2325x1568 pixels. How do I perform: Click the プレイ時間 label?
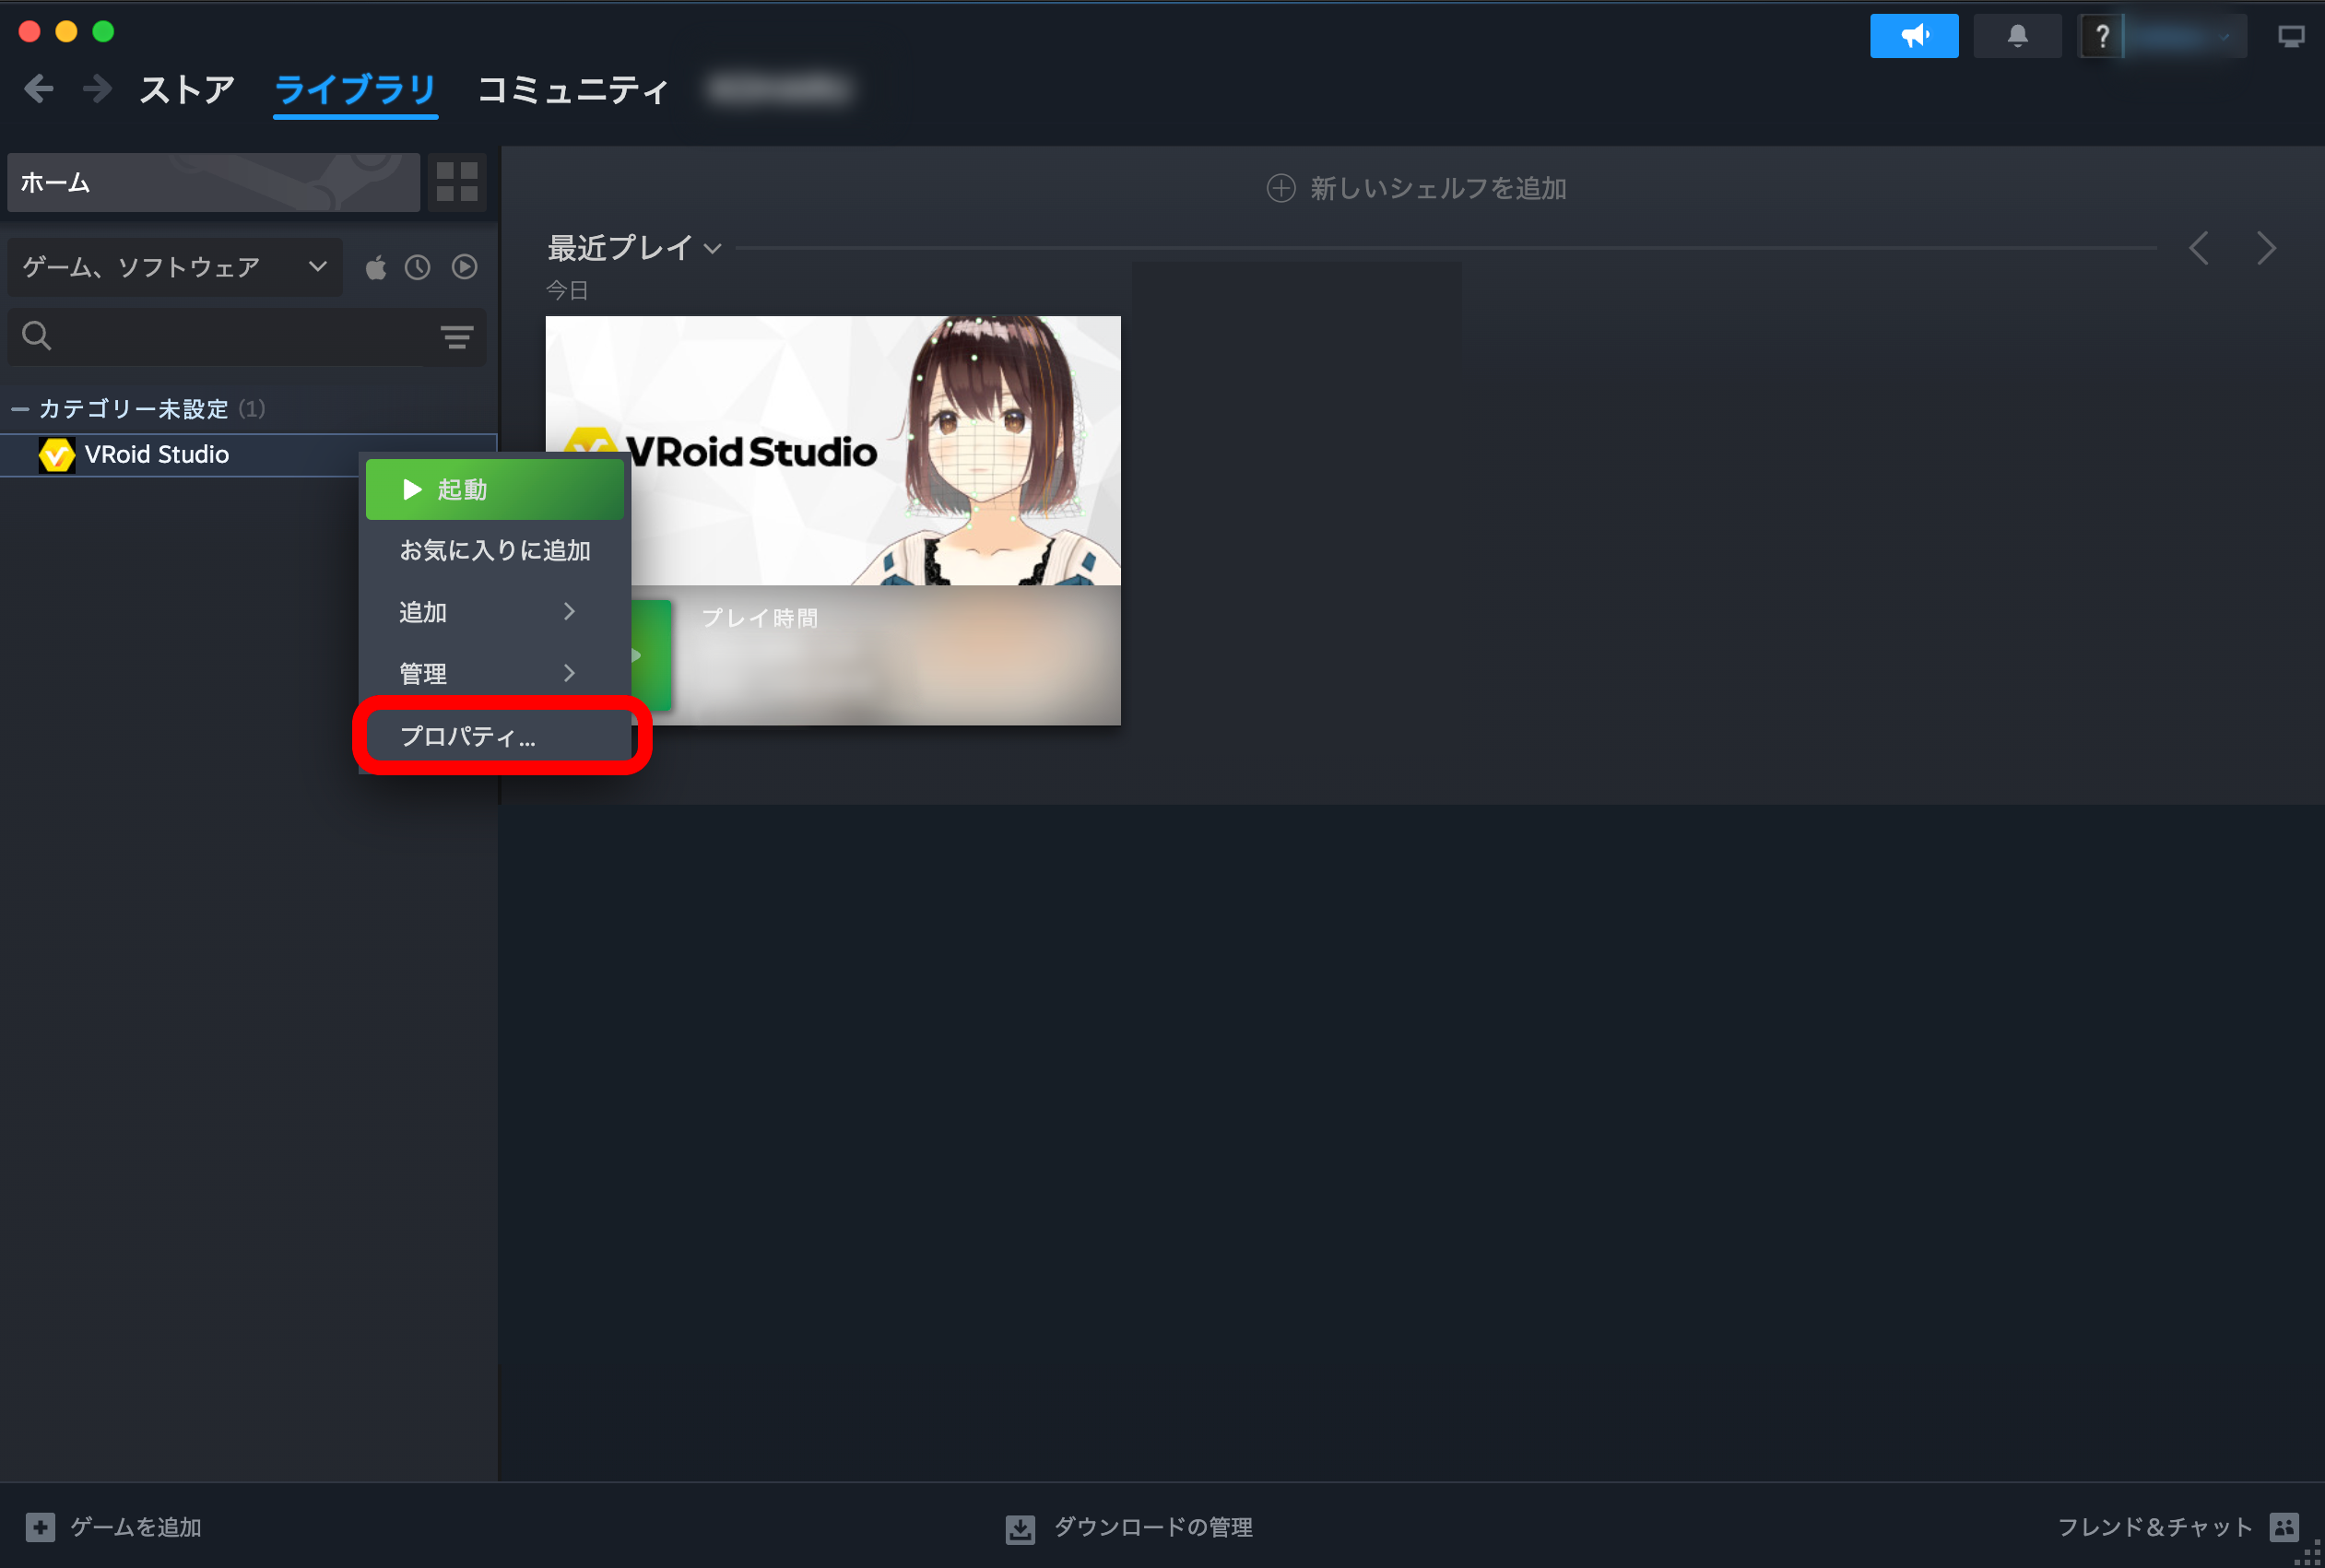tap(760, 618)
